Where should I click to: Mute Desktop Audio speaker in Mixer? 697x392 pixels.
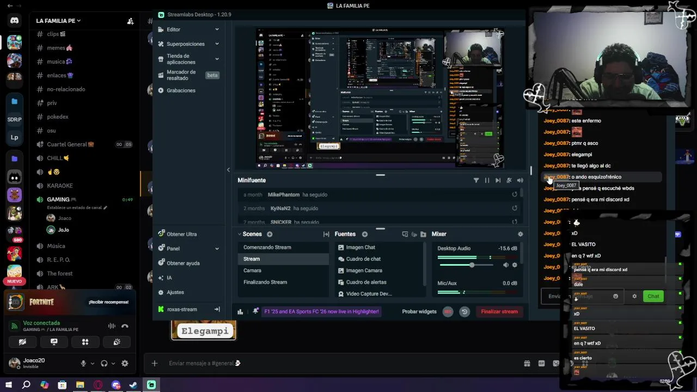(506, 265)
